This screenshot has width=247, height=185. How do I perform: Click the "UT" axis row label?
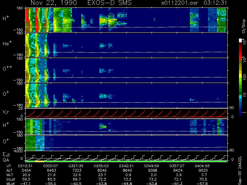pos(9,166)
